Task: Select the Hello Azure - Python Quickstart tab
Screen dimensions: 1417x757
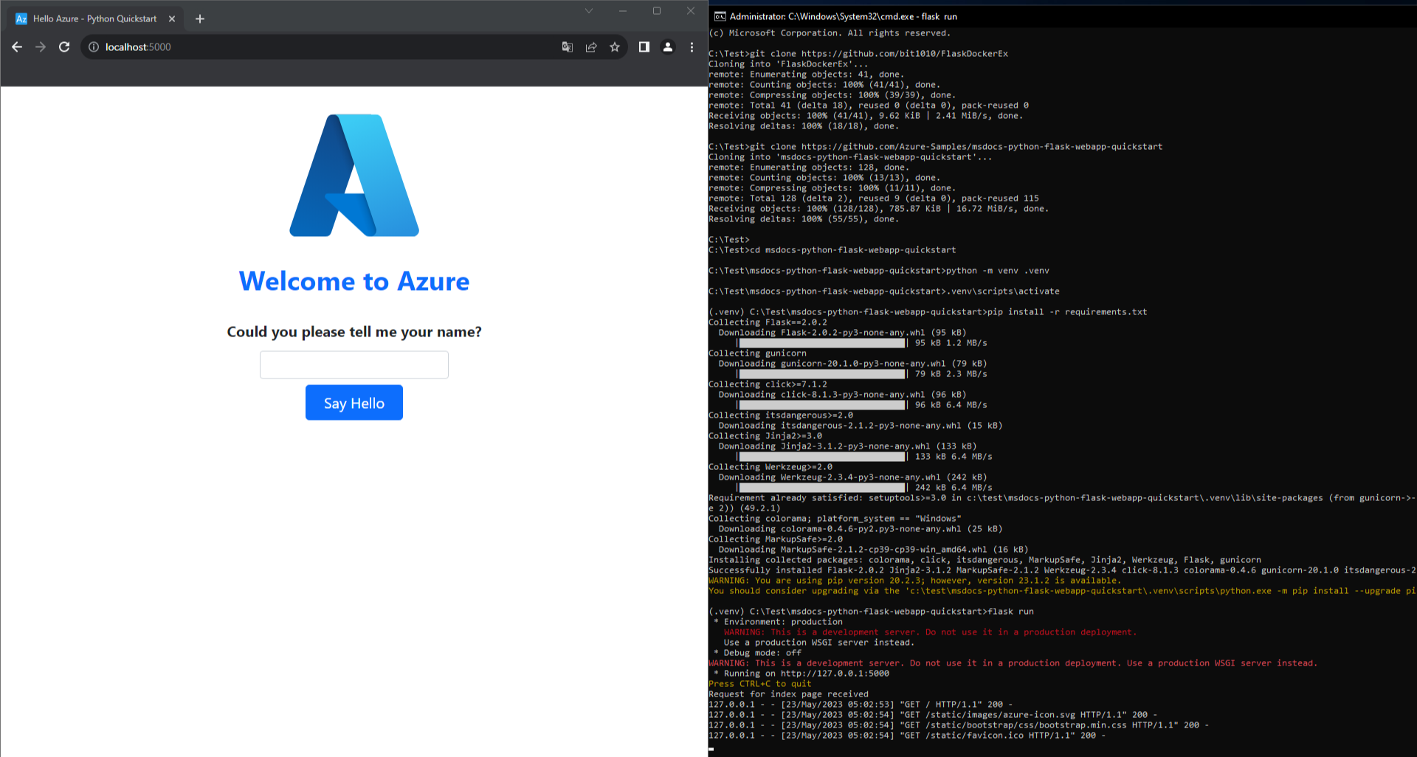Action: click(96, 18)
